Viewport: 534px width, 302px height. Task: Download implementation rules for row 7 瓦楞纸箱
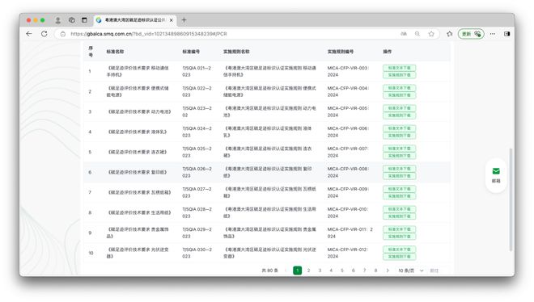click(x=399, y=195)
